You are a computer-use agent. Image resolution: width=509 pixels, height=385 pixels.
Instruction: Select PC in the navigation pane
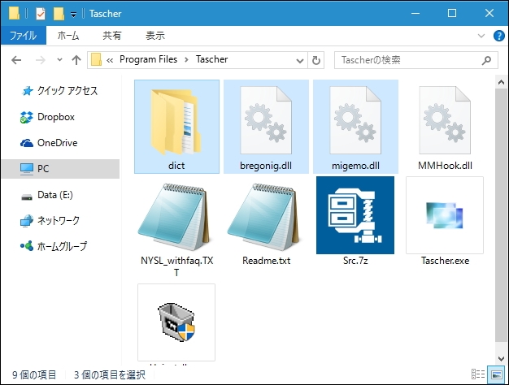point(60,169)
